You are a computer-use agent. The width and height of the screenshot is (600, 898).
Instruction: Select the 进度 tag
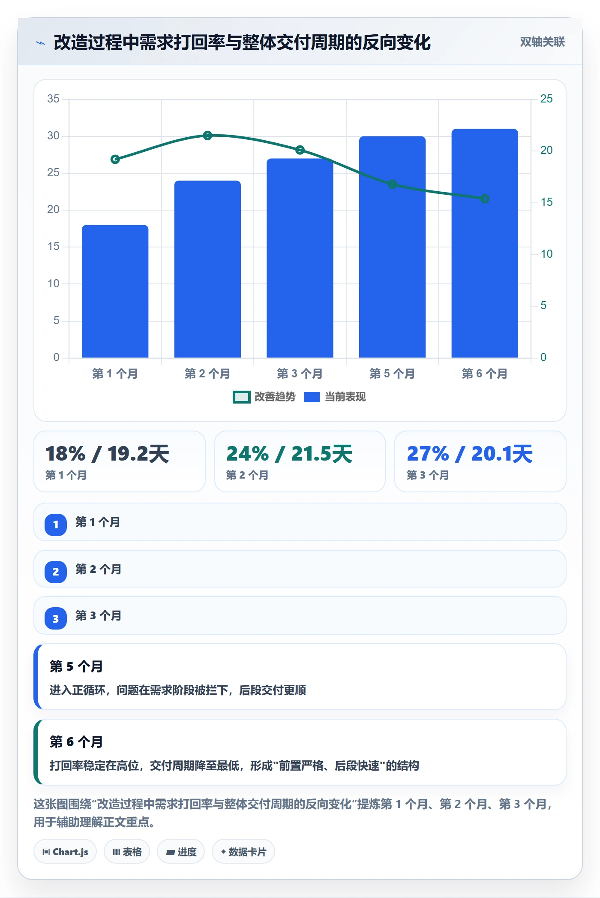181,852
